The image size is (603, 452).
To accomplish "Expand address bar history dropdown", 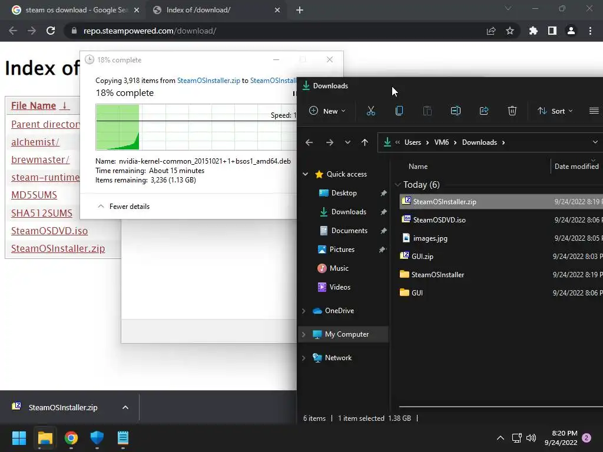I will [x=595, y=142].
